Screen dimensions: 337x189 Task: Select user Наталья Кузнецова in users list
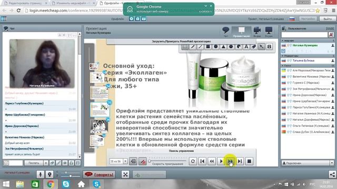(x=305, y=46)
